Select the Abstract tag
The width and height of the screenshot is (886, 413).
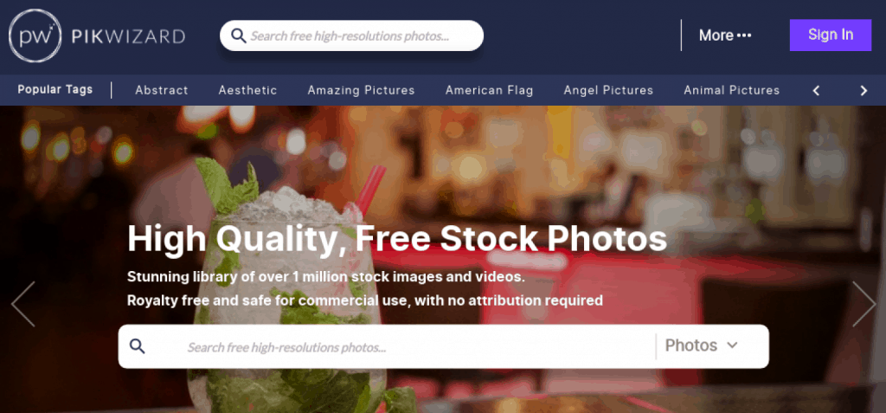click(162, 91)
